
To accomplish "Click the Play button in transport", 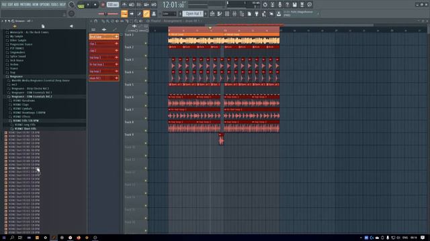I will point(88,5).
